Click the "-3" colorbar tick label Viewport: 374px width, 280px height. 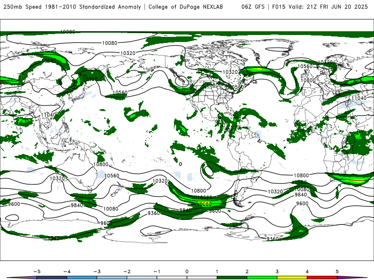(97, 272)
